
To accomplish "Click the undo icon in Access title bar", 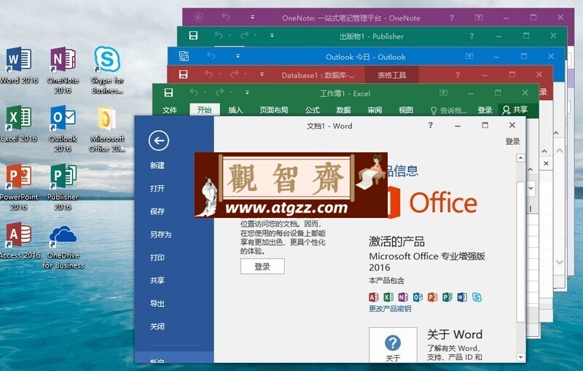I will click(x=208, y=74).
